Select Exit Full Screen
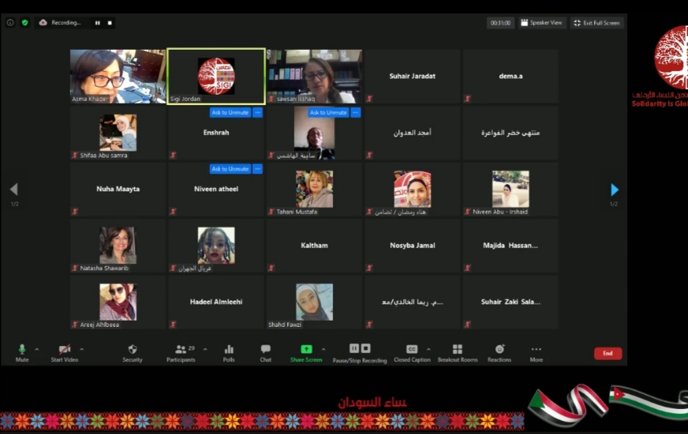Image resolution: width=688 pixels, height=434 pixels. [x=596, y=23]
